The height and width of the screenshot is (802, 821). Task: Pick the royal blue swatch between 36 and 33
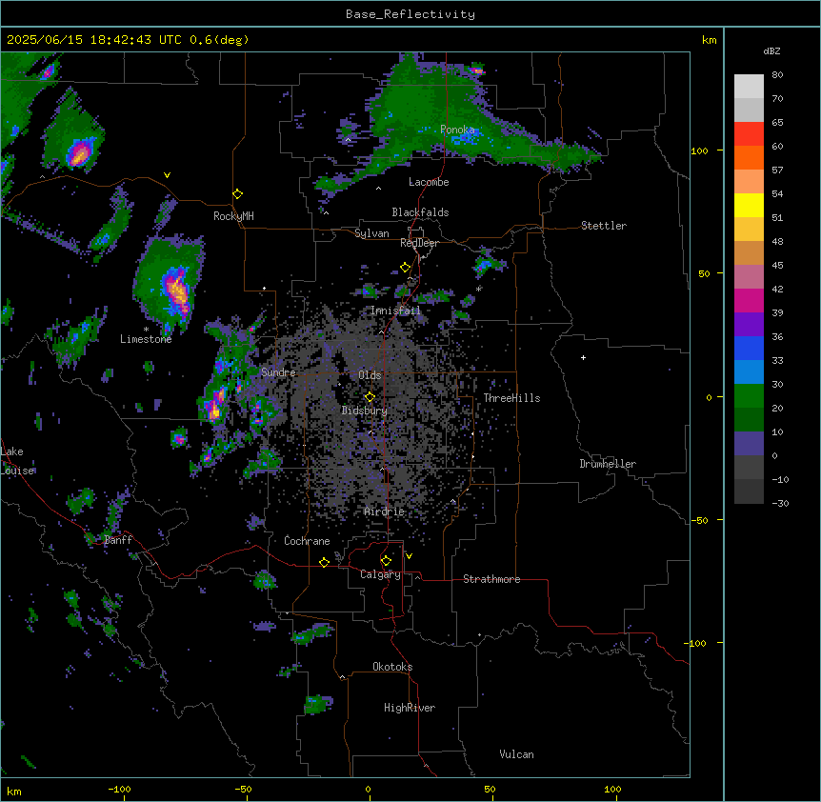749,348
